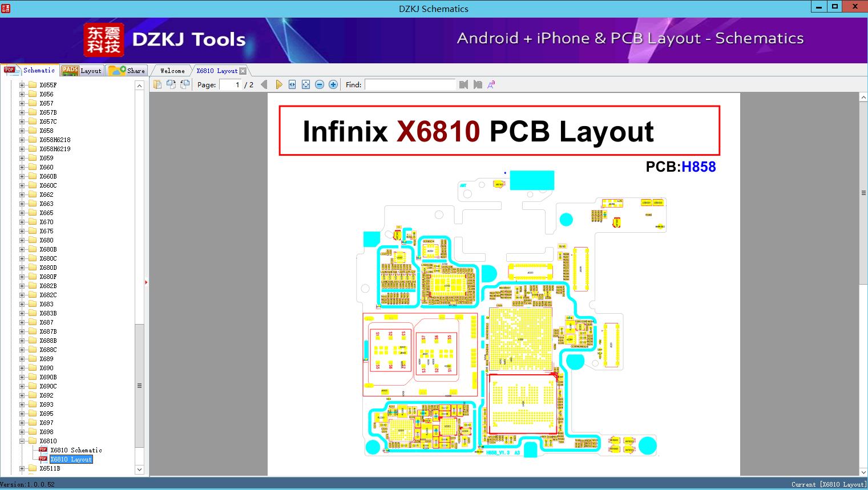868x490 pixels.
Task: Expand the X665 folder node
Action: [22, 213]
